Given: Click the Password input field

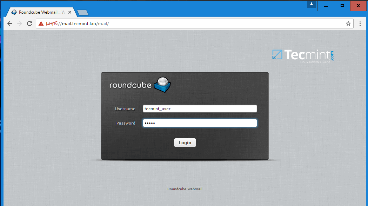Looking at the screenshot, I should (199, 123).
